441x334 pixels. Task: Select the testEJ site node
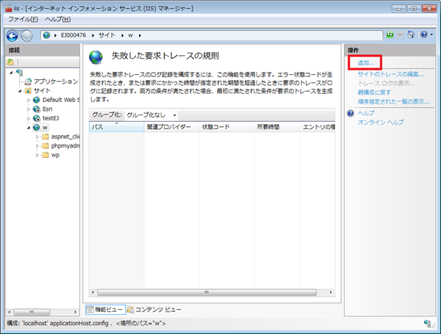tap(51, 117)
